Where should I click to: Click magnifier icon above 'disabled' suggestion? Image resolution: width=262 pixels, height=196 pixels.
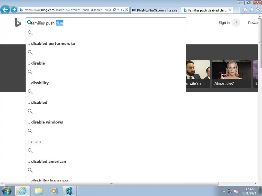[x=30, y=92]
